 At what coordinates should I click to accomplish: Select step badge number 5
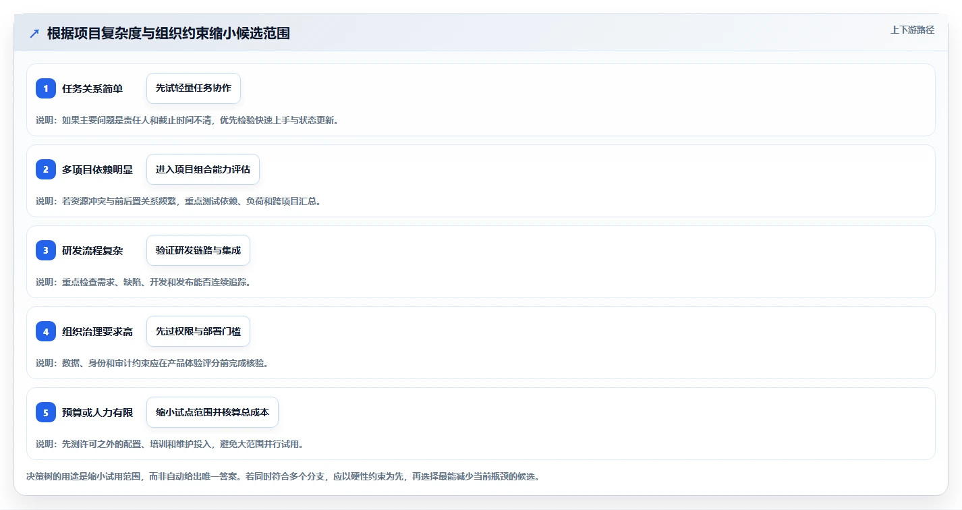(x=46, y=412)
